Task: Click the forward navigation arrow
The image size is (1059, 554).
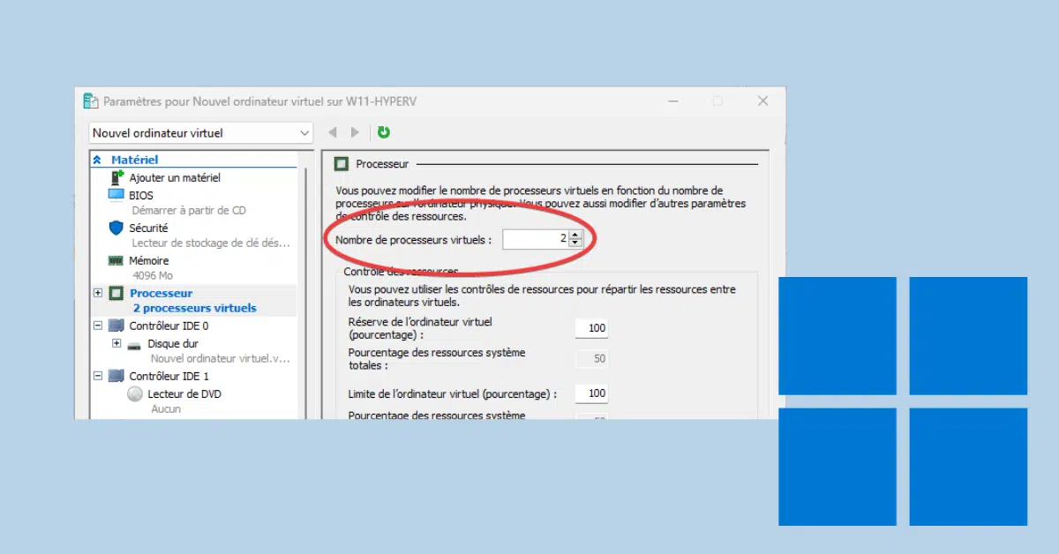Action: 355,132
